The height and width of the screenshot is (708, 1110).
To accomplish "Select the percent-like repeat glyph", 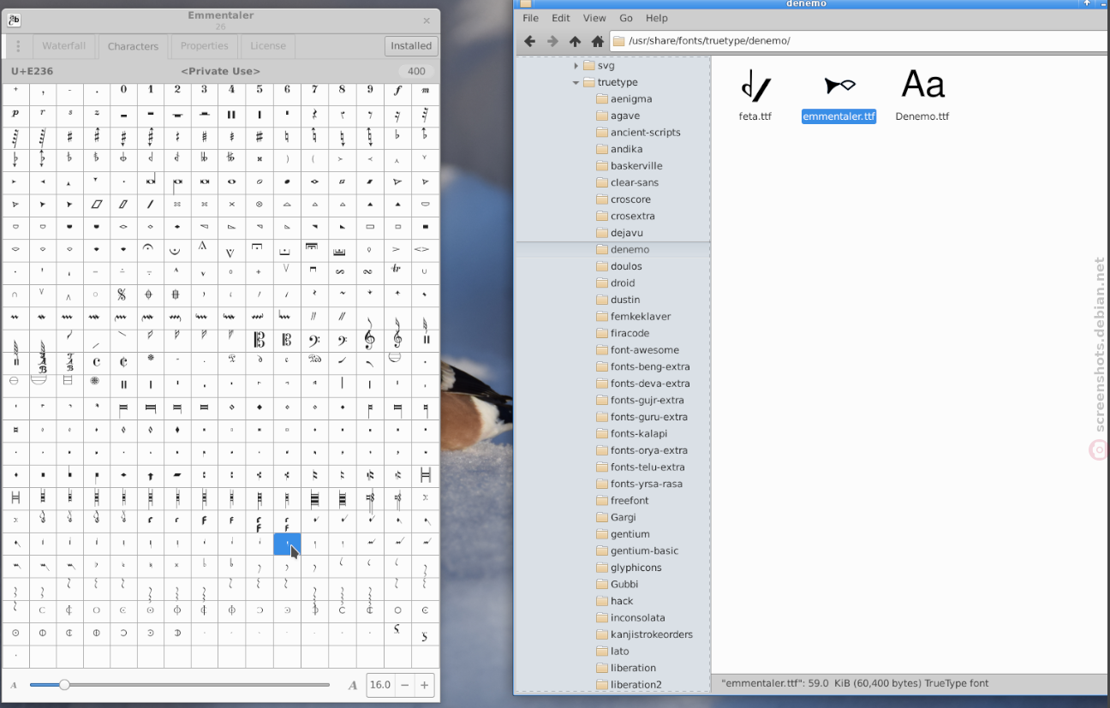I will [x=122, y=294].
